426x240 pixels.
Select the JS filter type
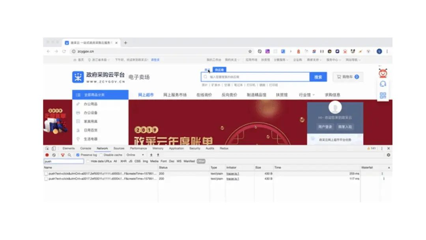[131, 161]
